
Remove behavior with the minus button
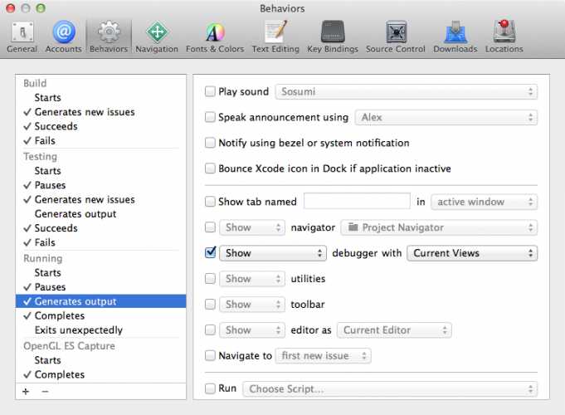45,392
